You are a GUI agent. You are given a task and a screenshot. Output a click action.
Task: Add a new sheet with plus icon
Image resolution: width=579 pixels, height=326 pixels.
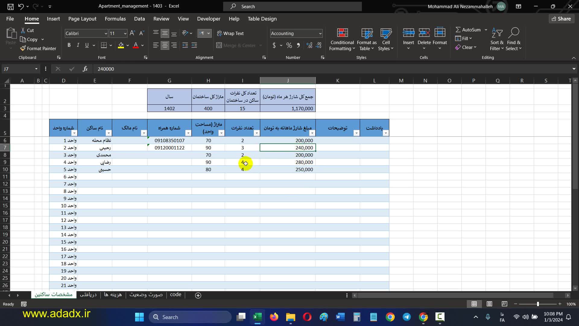[x=198, y=296]
